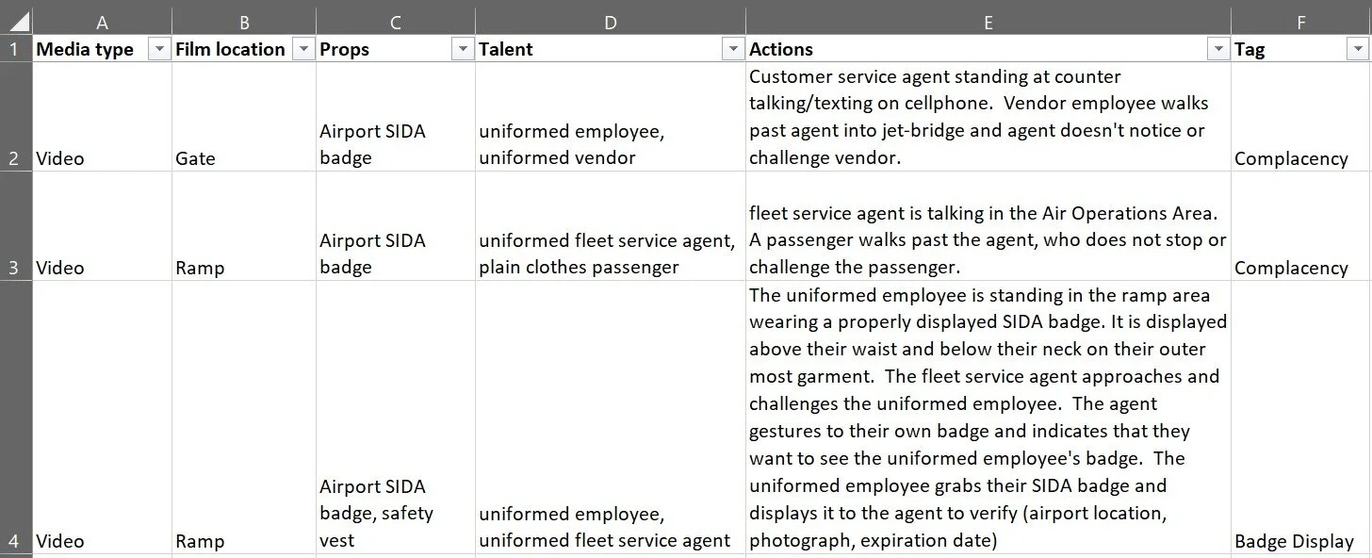This screenshot has height=558, width=1372.
Task: Select the 'Ramp' cell in row 4
Action: click(x=244, y=418)
